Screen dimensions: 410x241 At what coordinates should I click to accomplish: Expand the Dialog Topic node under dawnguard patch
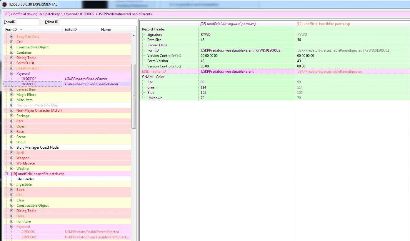pyautogui.click(x=12, y=58)
